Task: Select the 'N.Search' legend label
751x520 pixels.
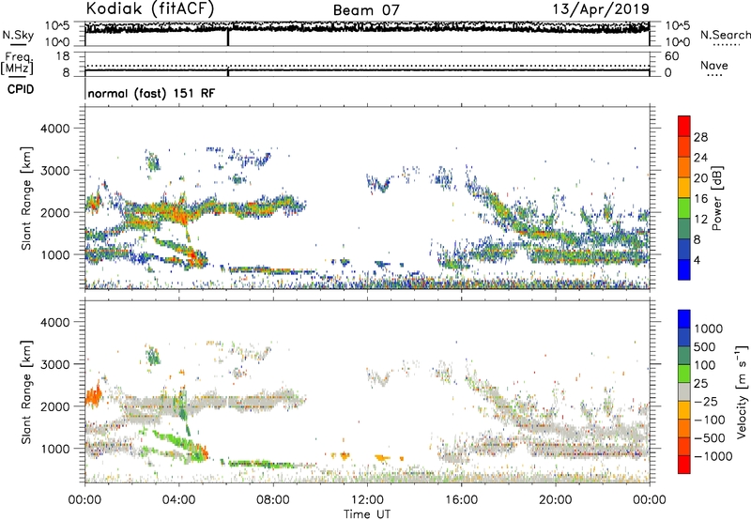Action: (725, 35)
